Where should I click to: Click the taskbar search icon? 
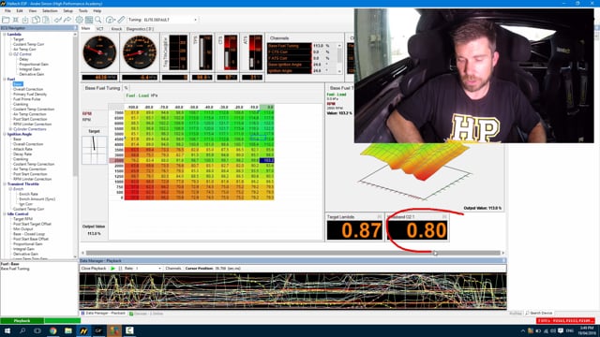tap(22, 330)
